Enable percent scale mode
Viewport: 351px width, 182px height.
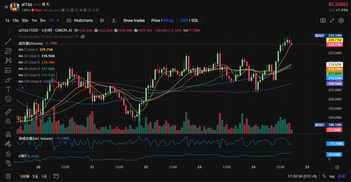click(324, 176)
